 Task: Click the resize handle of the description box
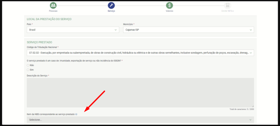coord(253,106)
